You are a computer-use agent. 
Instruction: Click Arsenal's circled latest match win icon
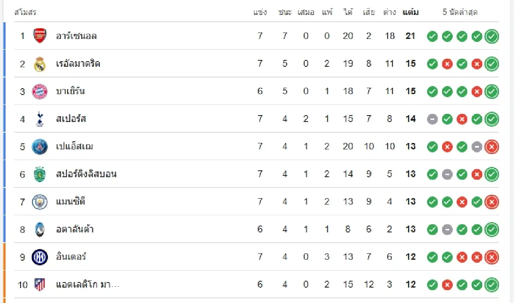point(492,36)
